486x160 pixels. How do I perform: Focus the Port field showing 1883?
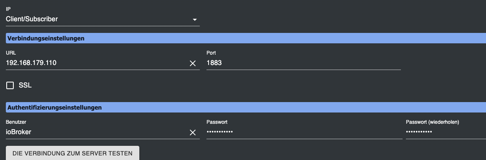pyautogui.click(x=303, y=63)
